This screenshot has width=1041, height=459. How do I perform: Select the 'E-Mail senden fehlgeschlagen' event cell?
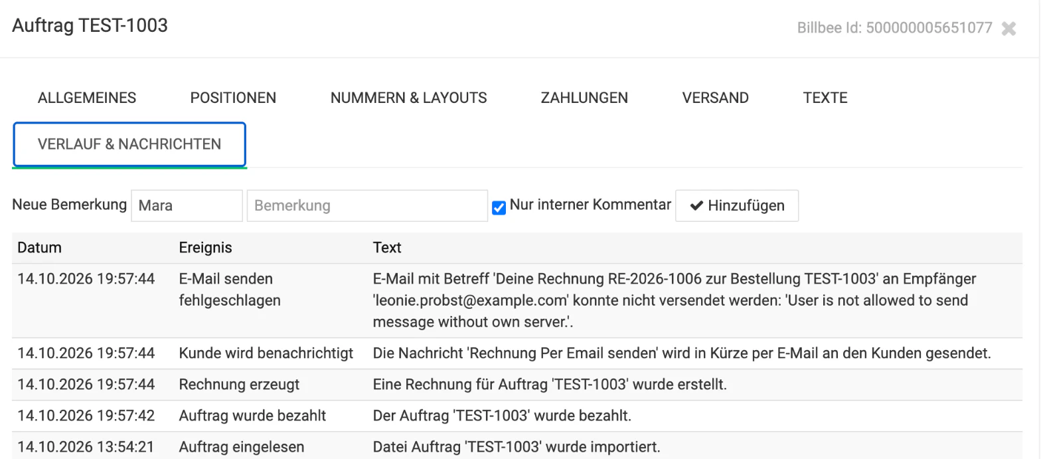230,290
